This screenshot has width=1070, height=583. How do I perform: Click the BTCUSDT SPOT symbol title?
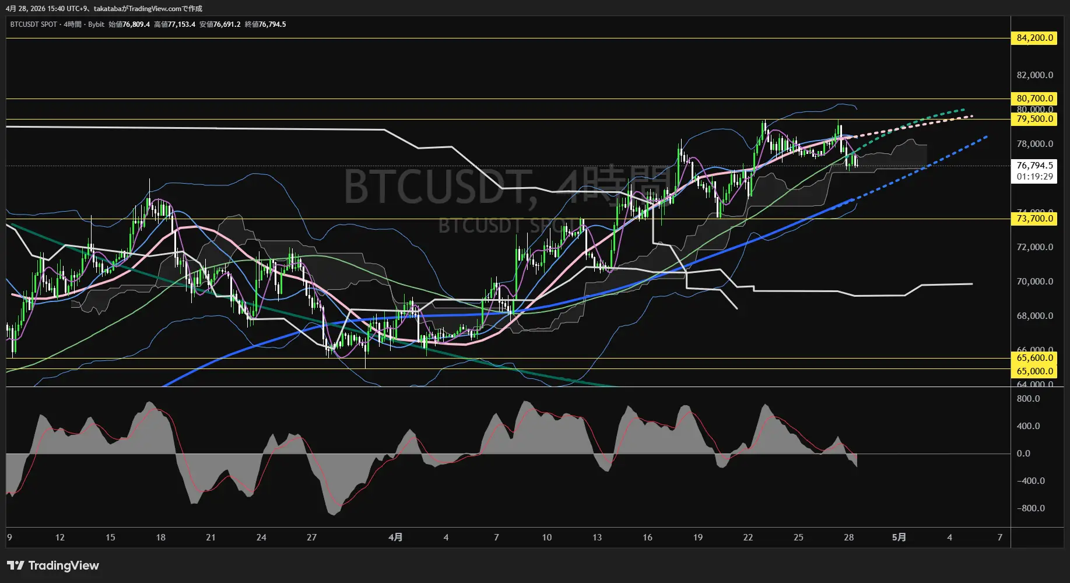(34, 24)
